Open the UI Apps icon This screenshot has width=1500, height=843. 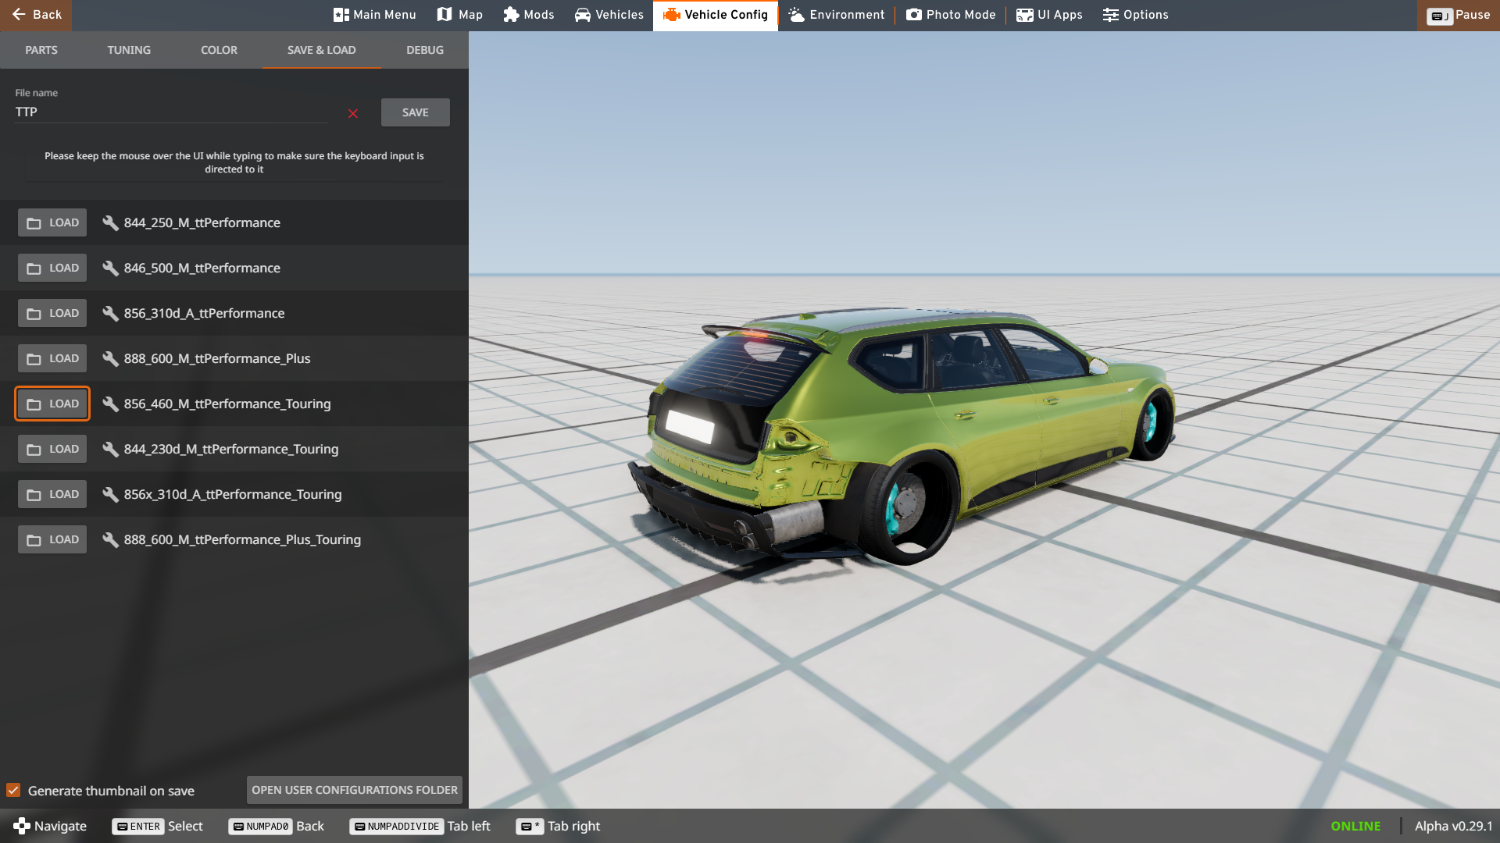tap(1024, 15)
